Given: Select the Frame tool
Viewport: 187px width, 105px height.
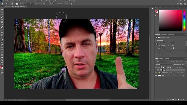Looking at the screenshot, I should [x=2, y=22].
